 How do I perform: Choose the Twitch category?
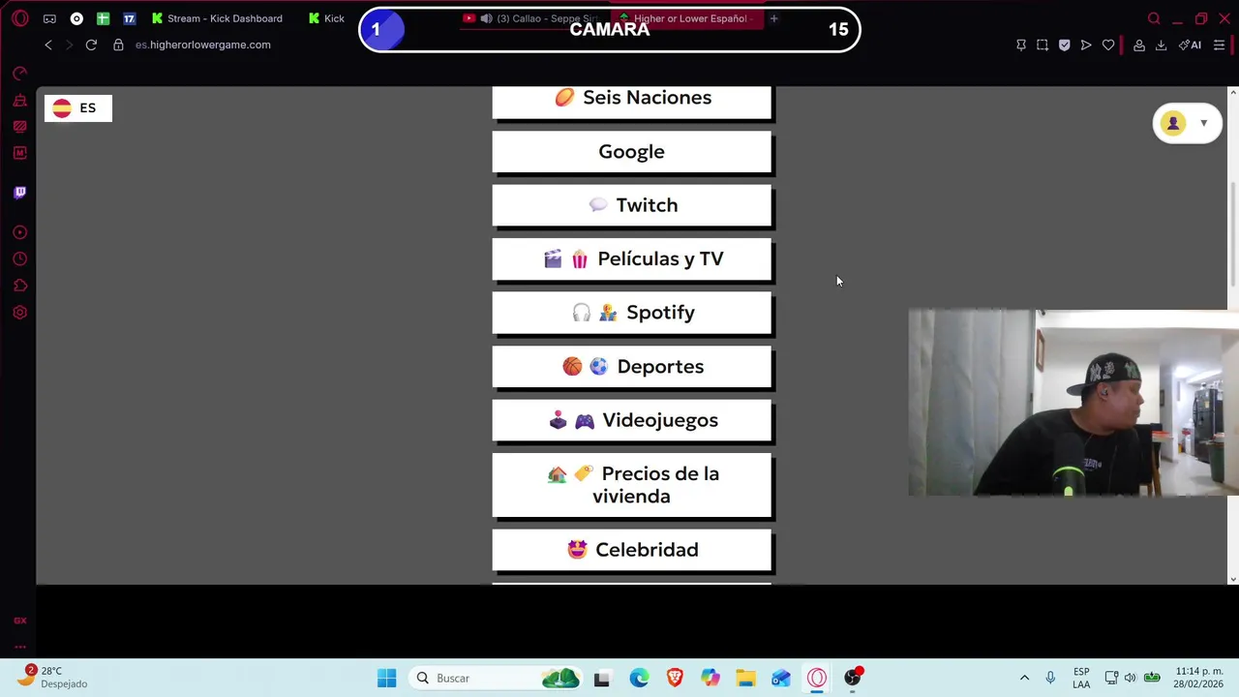632,205
